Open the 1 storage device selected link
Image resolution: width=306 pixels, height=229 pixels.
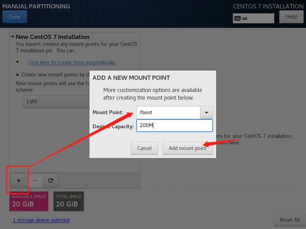tap(41, 220)
